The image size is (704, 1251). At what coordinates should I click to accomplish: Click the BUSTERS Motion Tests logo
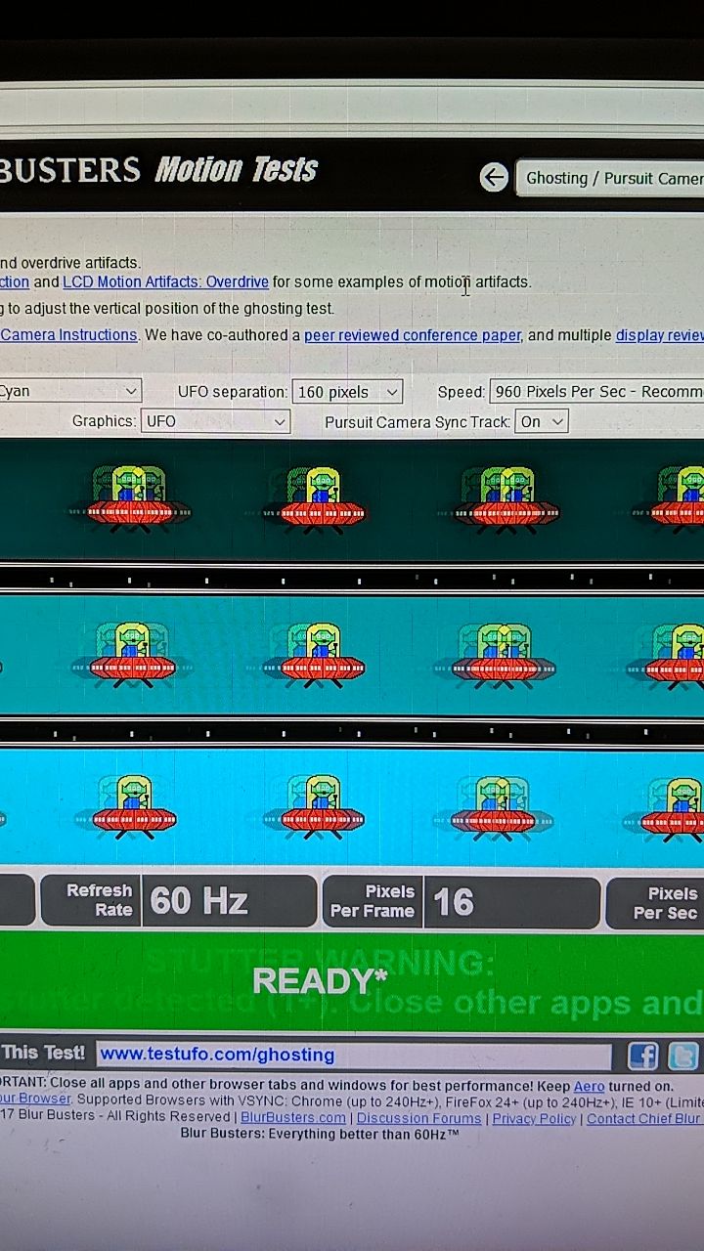click(x=158, y=170)
